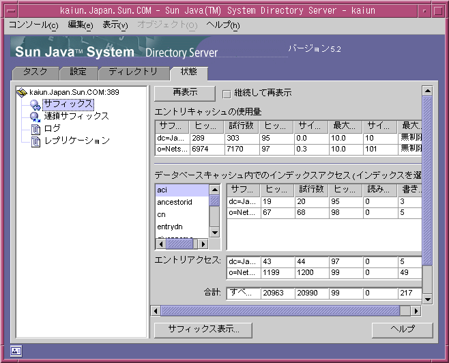Click main panel vertical scrollbar thumb
Viewport: 449px width, 363px height.
(x=428, y=181)
